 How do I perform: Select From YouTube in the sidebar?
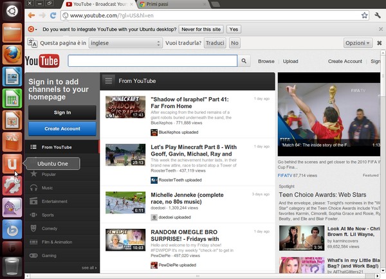point(62,147)
